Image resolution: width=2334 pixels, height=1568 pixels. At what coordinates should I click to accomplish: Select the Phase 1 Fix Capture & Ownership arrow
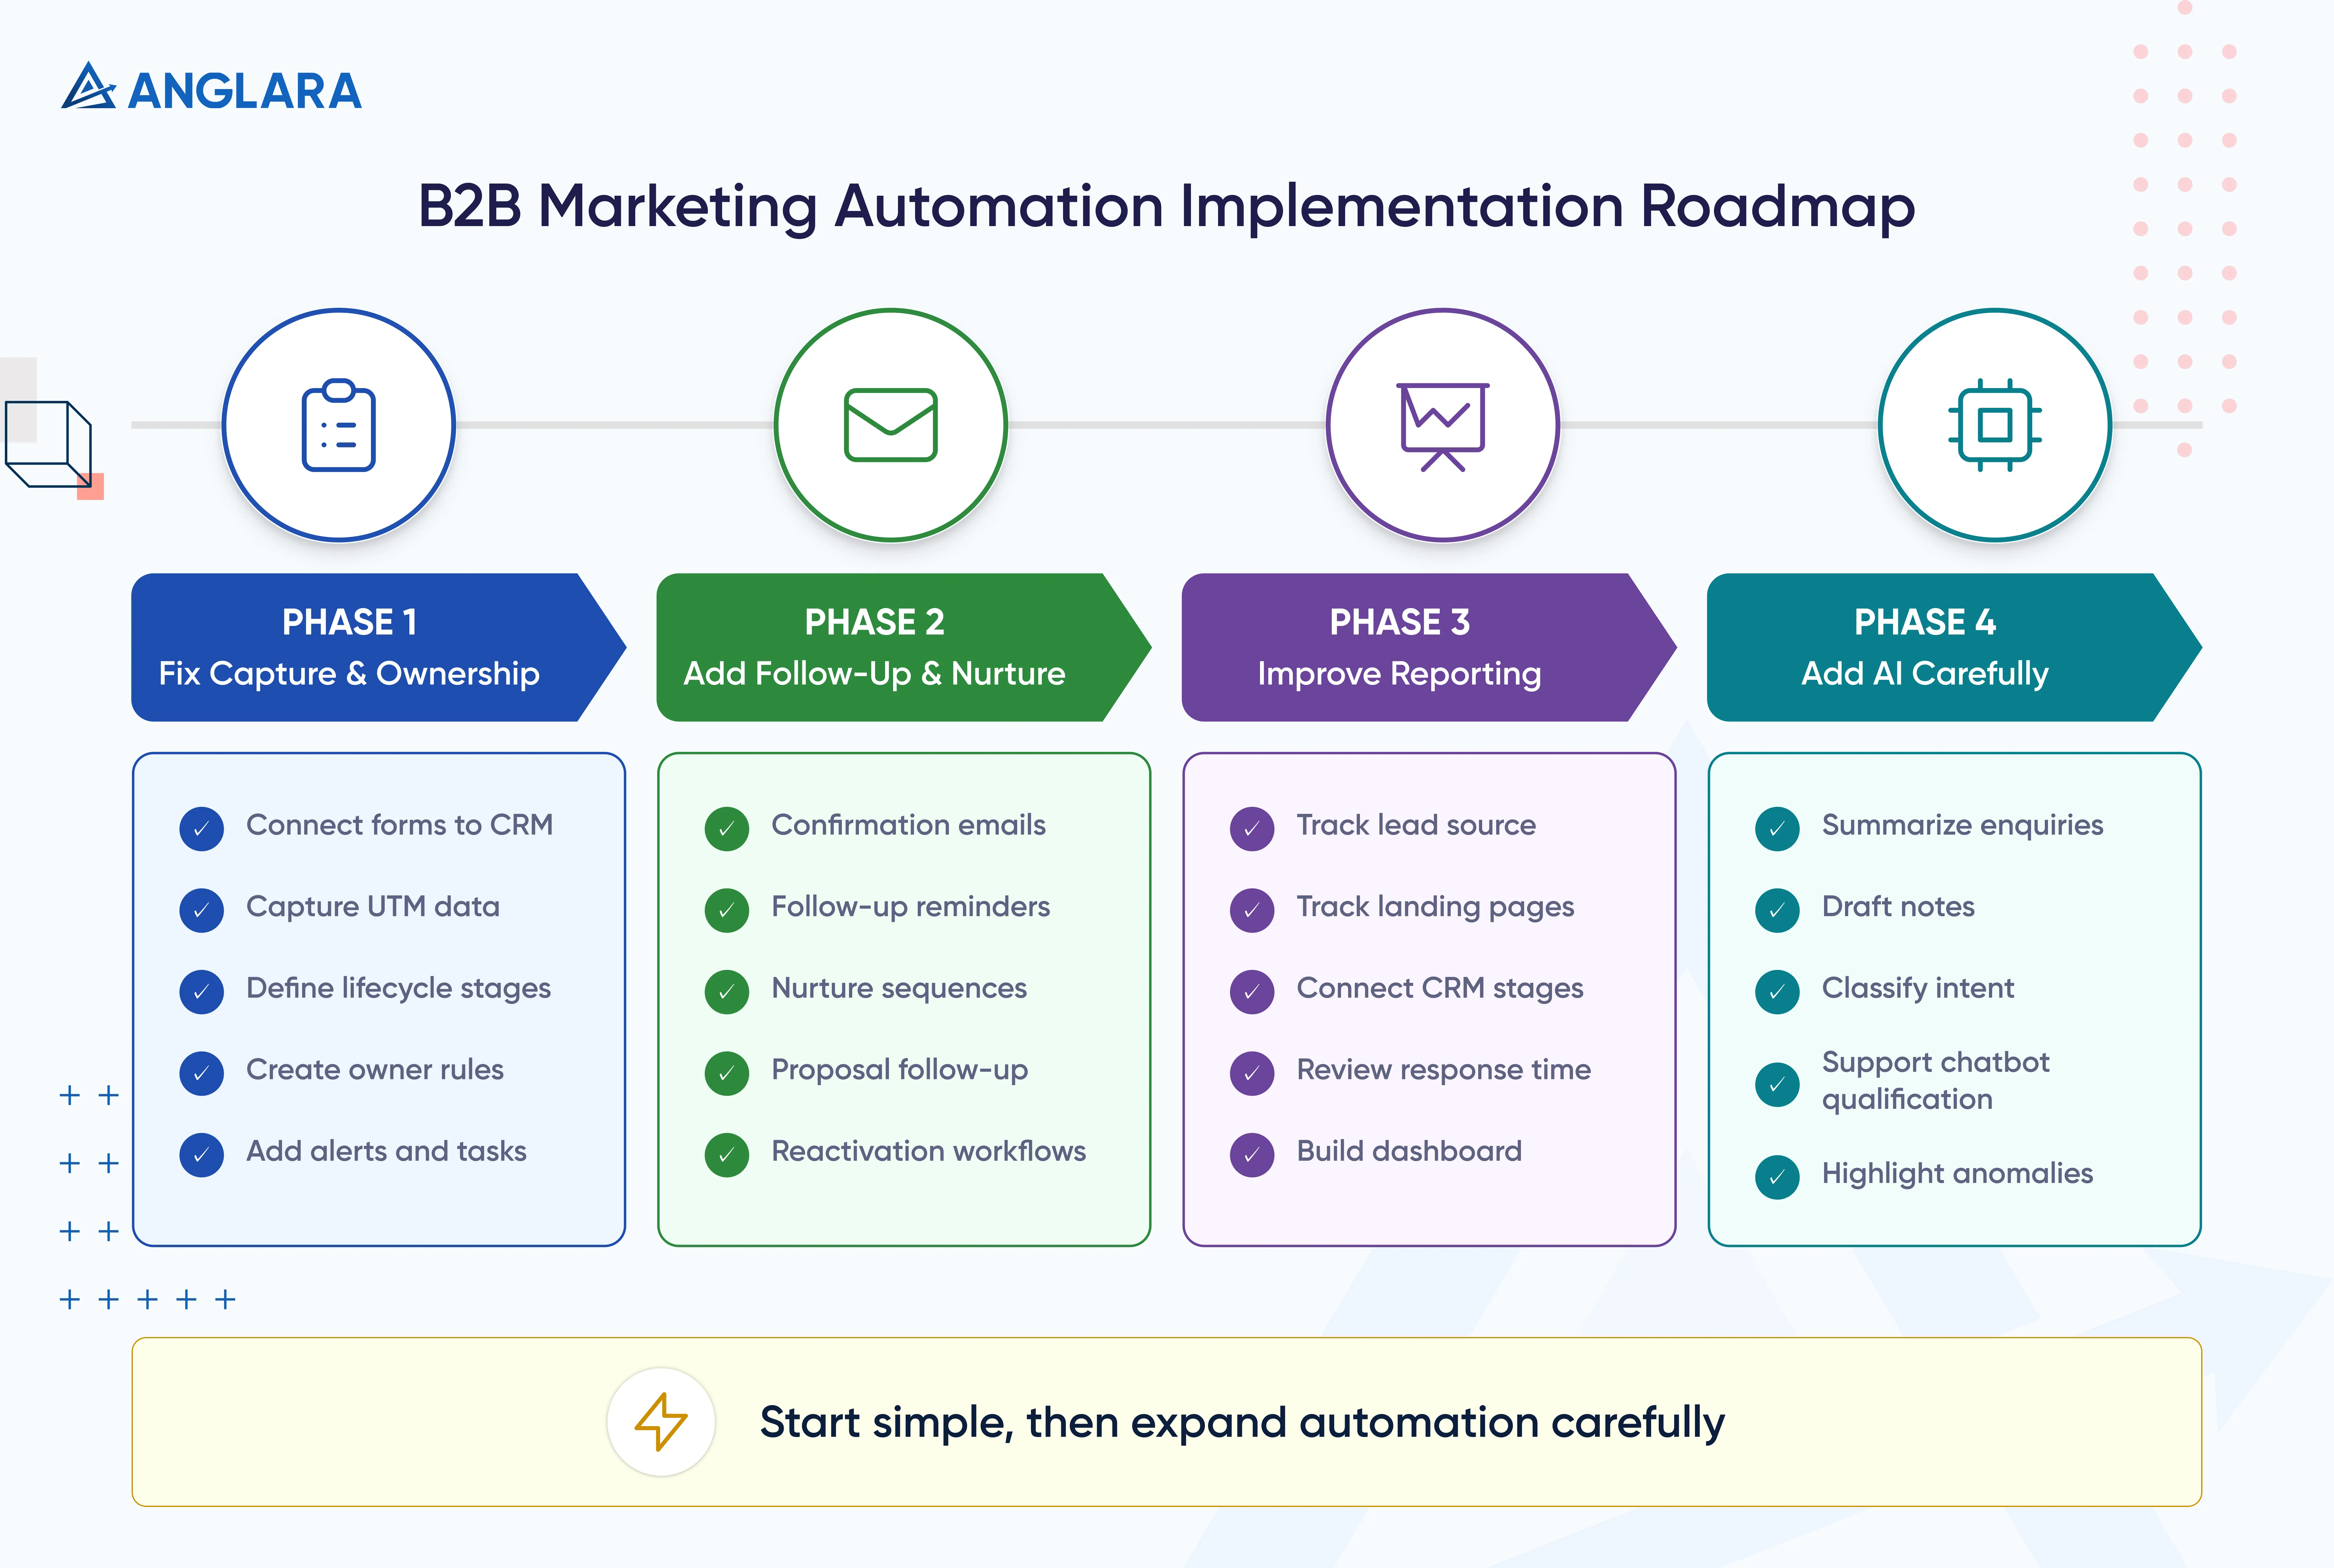pyautogui.click(x=379, y=647)
